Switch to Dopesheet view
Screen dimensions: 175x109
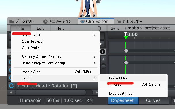tap(123, 100)
